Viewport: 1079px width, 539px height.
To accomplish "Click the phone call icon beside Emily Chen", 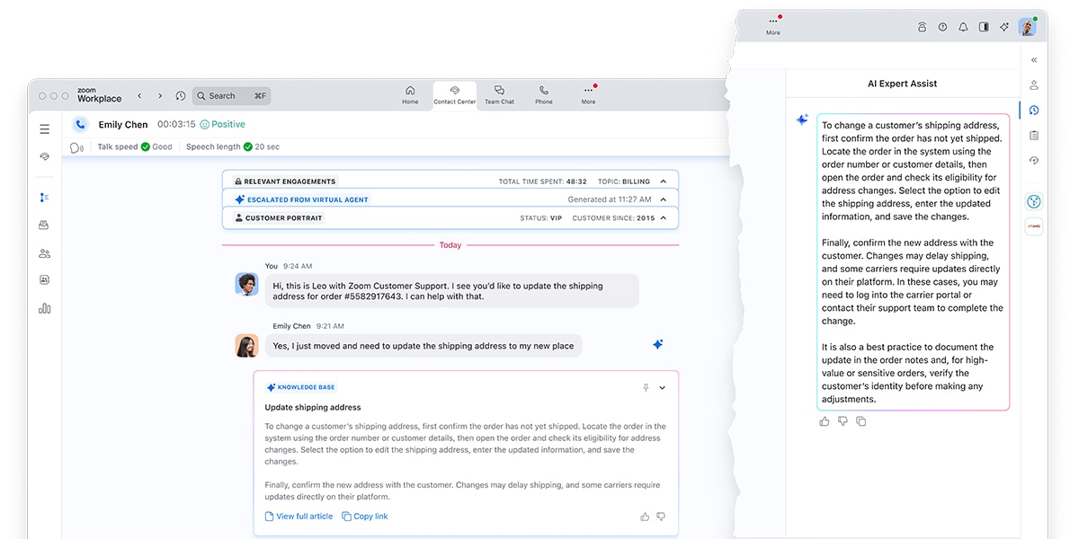I will tap(80, 125).
